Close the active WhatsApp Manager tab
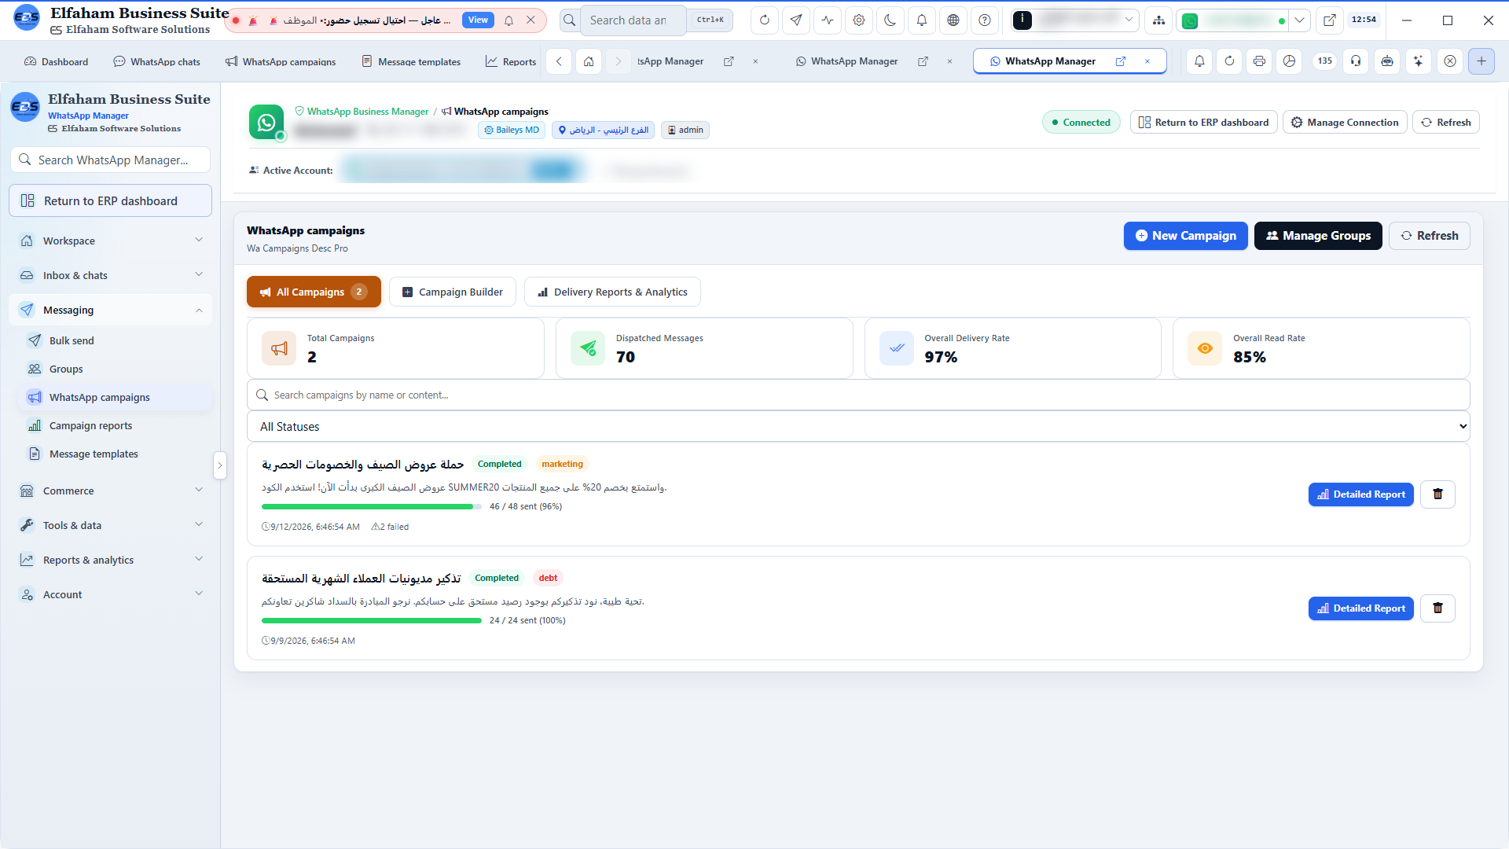Image resolution: width=1509 pixels, height=849 pixels. click(1147, 61)
